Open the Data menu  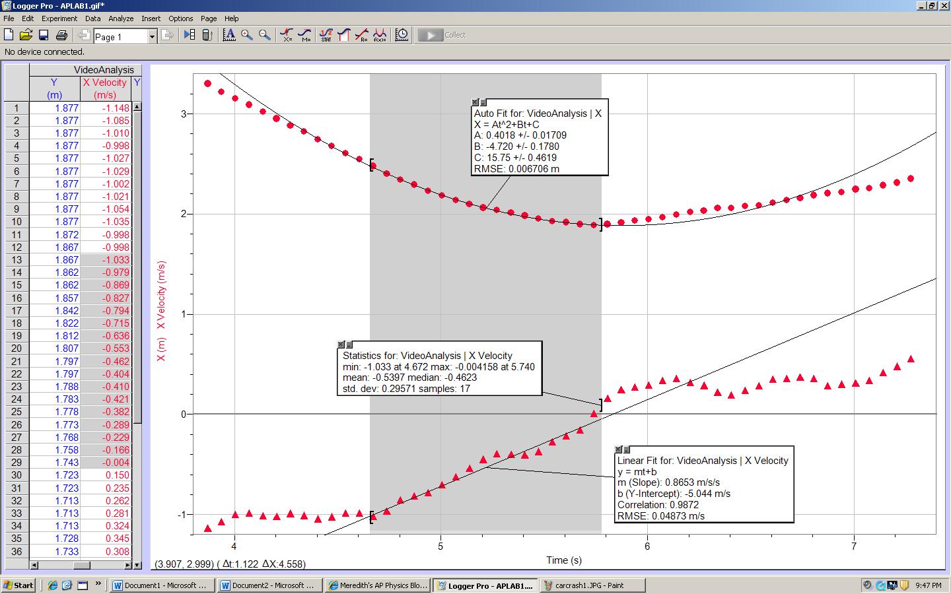tap(93, 18)
